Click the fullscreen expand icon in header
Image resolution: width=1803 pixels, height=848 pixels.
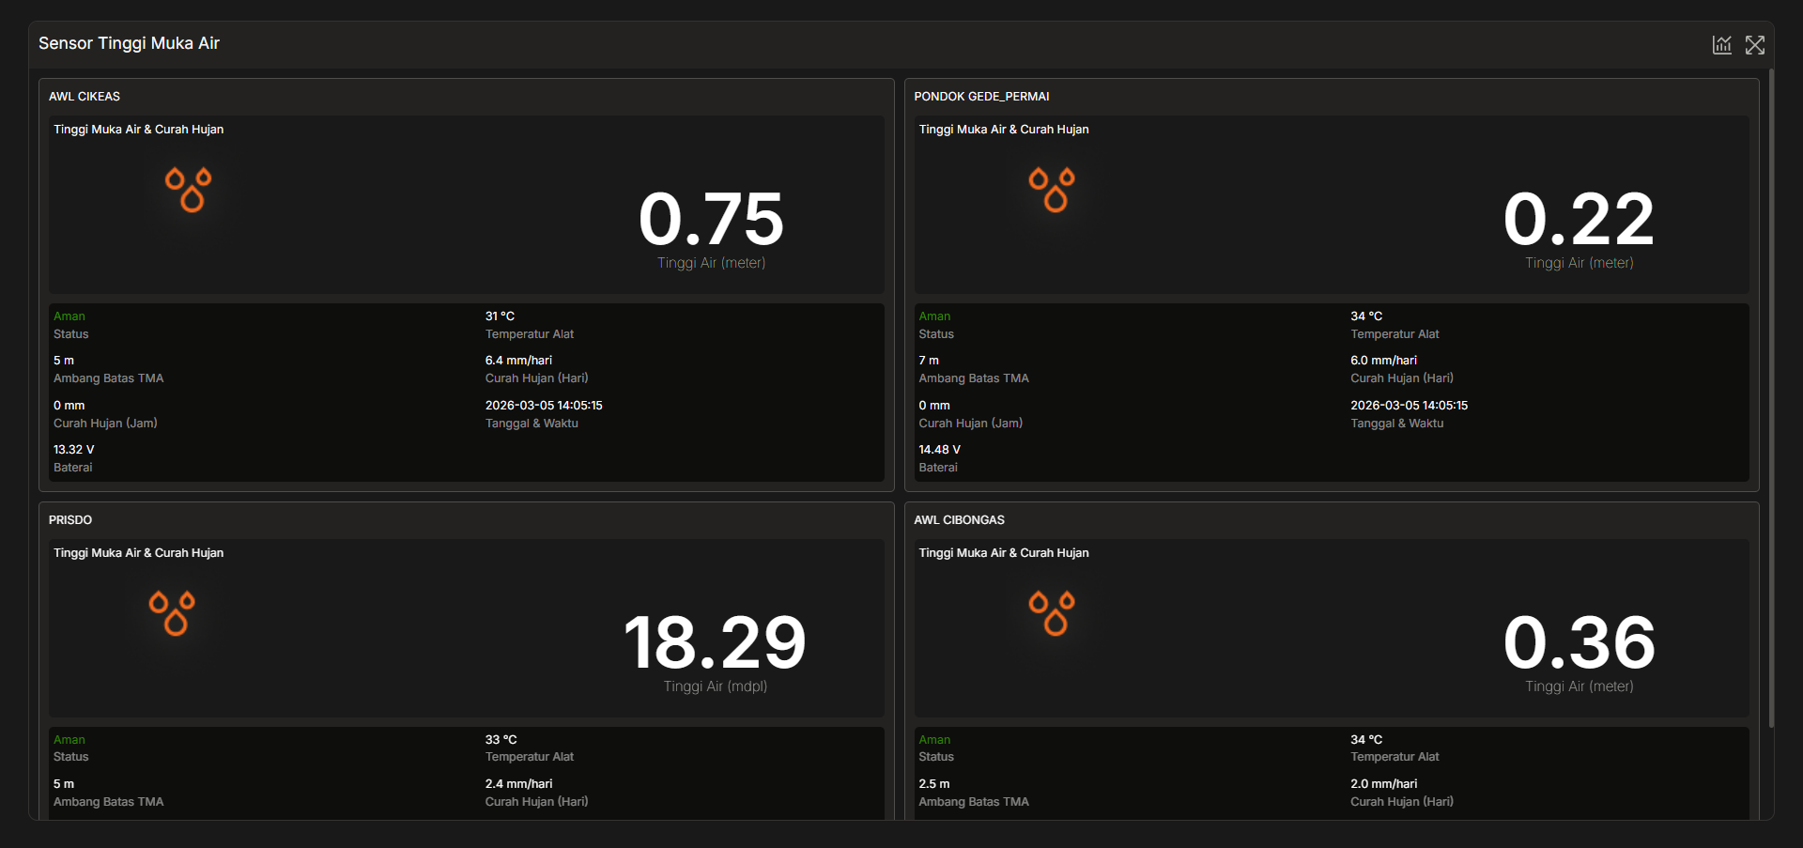[1754, 45]
